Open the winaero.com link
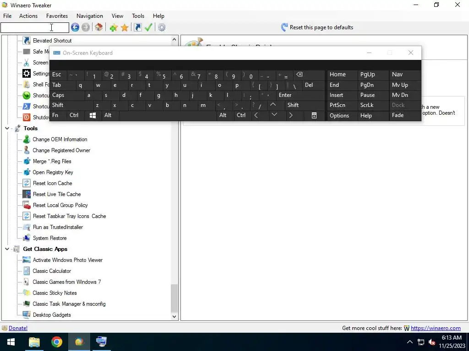Viewport: 469px width, 351px height. click(436, 328)
